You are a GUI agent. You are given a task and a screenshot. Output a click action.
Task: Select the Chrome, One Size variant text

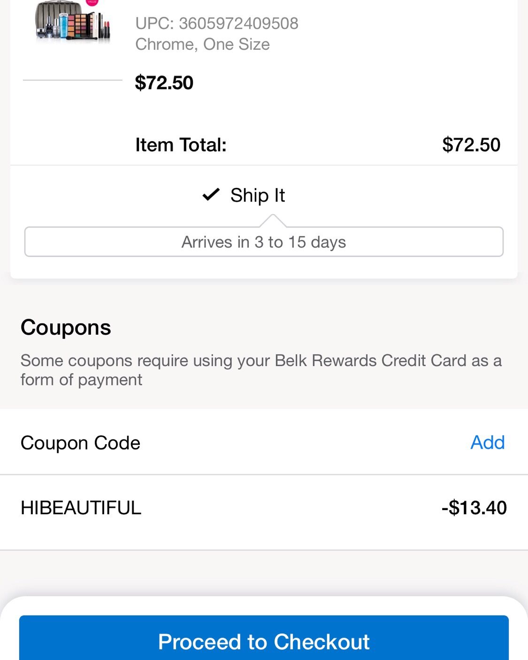tap(202, 44)
